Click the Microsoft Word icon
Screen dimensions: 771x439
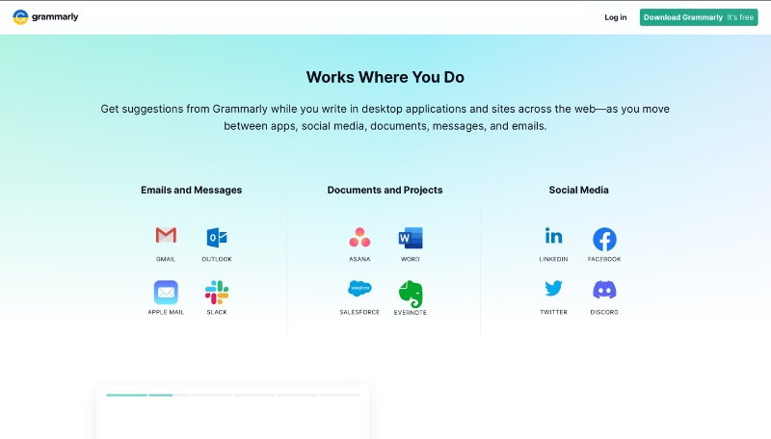pyautogui.click(x=411, y=238)
